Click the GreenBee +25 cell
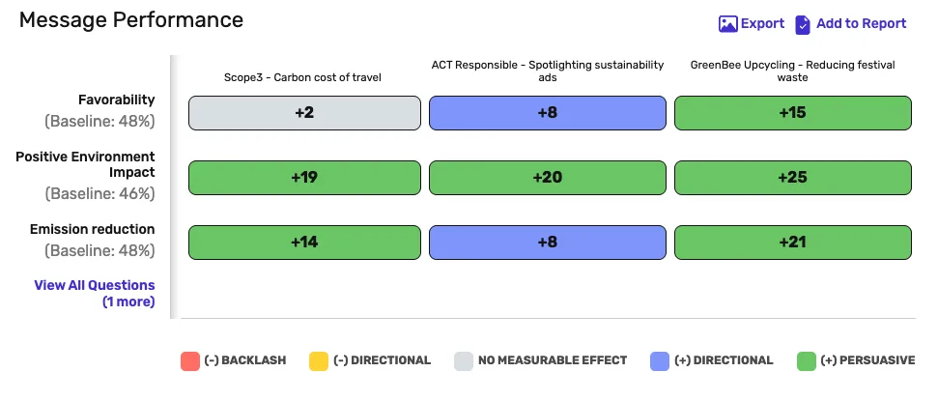Screen dimensions: 938x401 point(793,178)
